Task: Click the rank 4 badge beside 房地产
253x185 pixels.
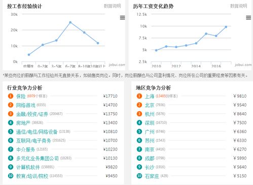Action: 11,123
